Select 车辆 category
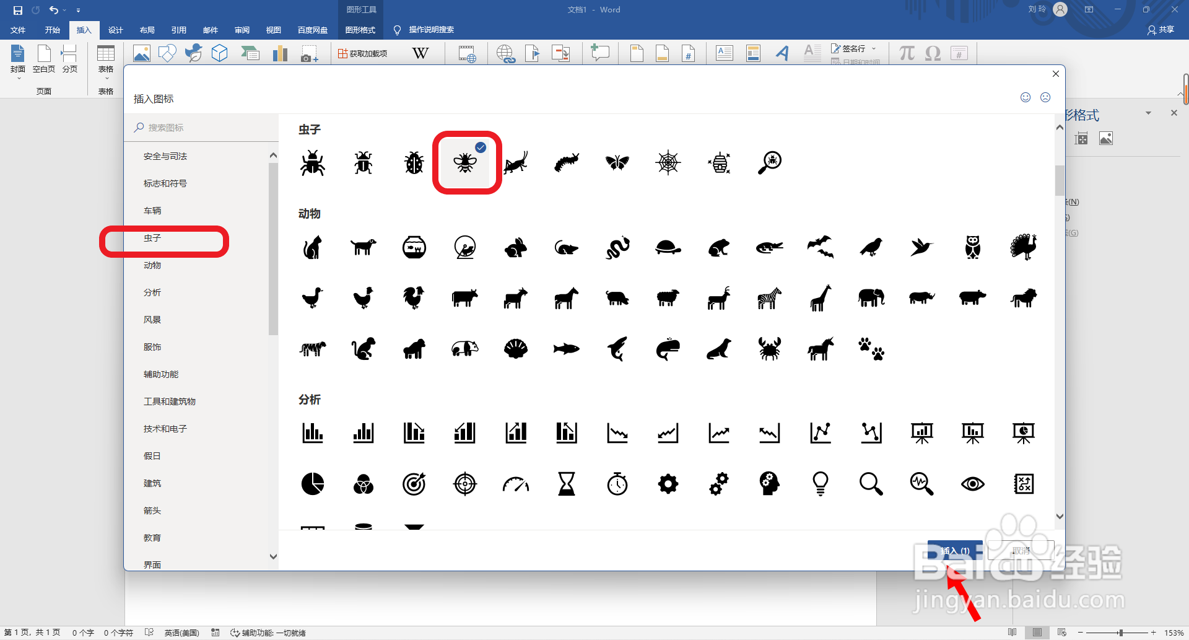 pyautogui.click(x=152, y=211)
